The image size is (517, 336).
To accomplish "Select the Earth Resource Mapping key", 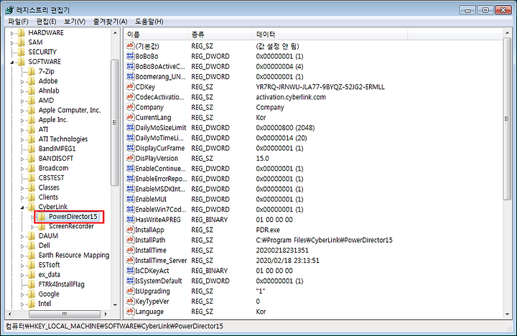I will (74, 256).
